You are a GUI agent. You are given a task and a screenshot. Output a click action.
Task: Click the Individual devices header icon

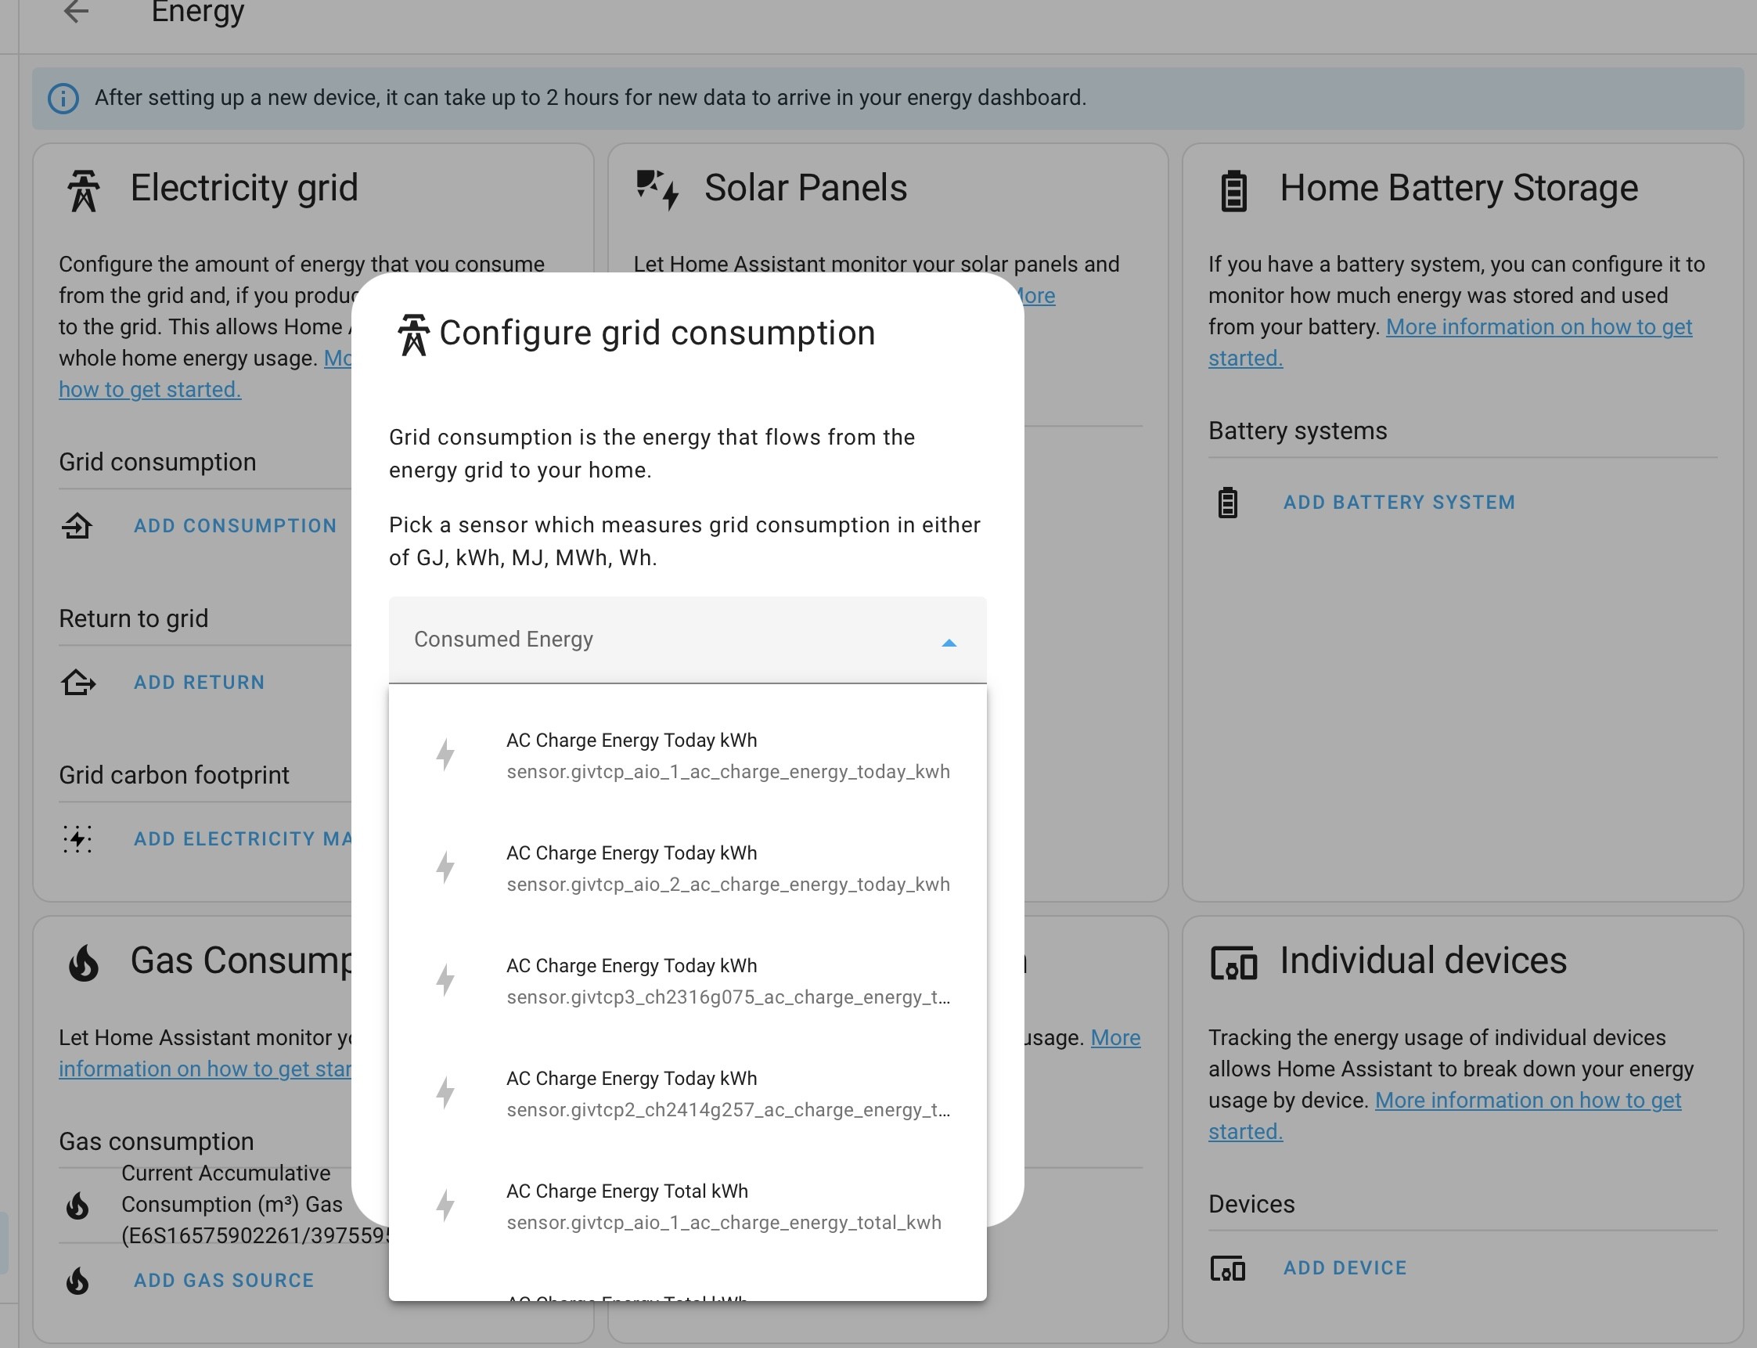pos(1233,963)
